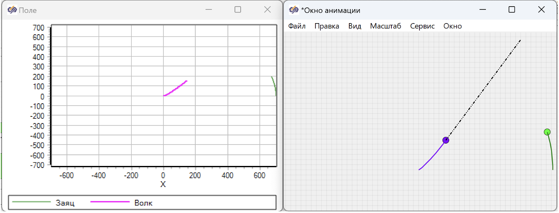Viewport: 559px width, 213px height.
Task: Click the magenta Волк legend line swatch
Action: tap(110, 202)
